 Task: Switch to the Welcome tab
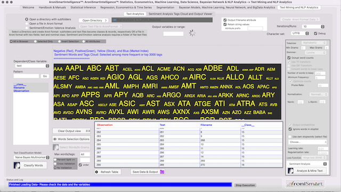click(28, 7)
